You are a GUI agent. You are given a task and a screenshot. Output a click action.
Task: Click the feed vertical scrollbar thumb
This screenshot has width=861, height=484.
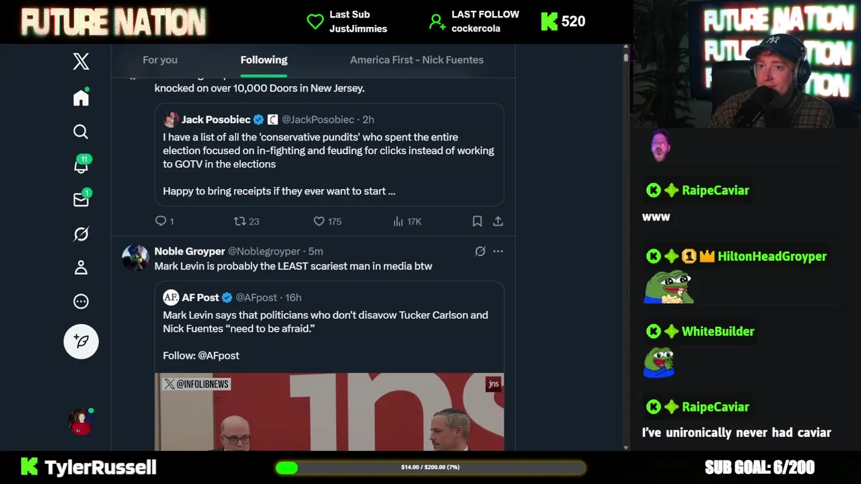coord(626,56)
